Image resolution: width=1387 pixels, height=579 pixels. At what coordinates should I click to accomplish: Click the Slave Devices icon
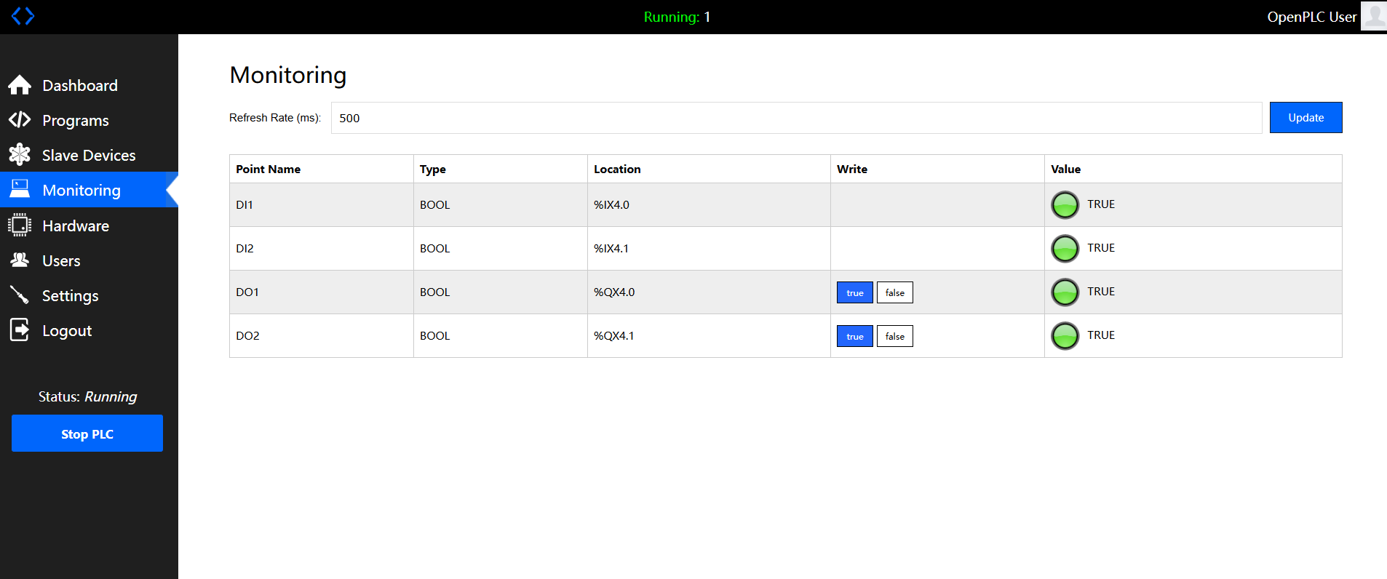20,154
